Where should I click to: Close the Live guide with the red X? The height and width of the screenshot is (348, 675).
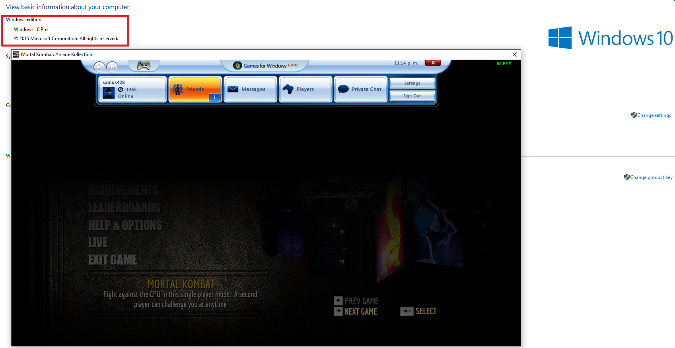click(x=433, y=63)
